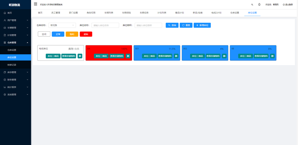Select 库位设置 in the sidebar submenu
The height and width of the screenshot is (145, 298).
click(16, 57)
